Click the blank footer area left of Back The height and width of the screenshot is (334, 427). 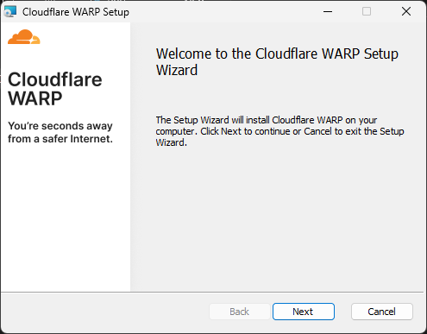(105, 312)
